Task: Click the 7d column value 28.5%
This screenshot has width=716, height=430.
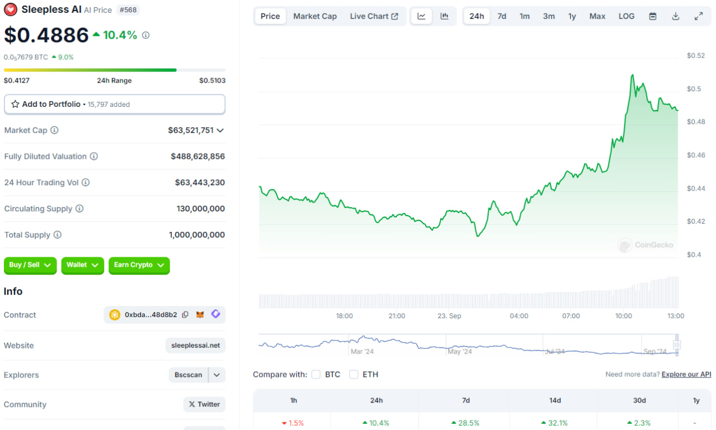Action: click(x=465, y=423)
